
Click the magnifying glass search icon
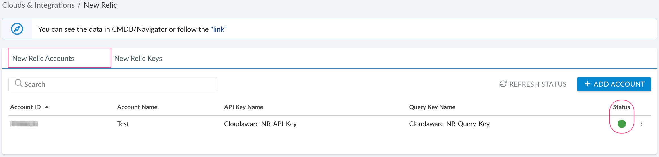tap(18, 83)
